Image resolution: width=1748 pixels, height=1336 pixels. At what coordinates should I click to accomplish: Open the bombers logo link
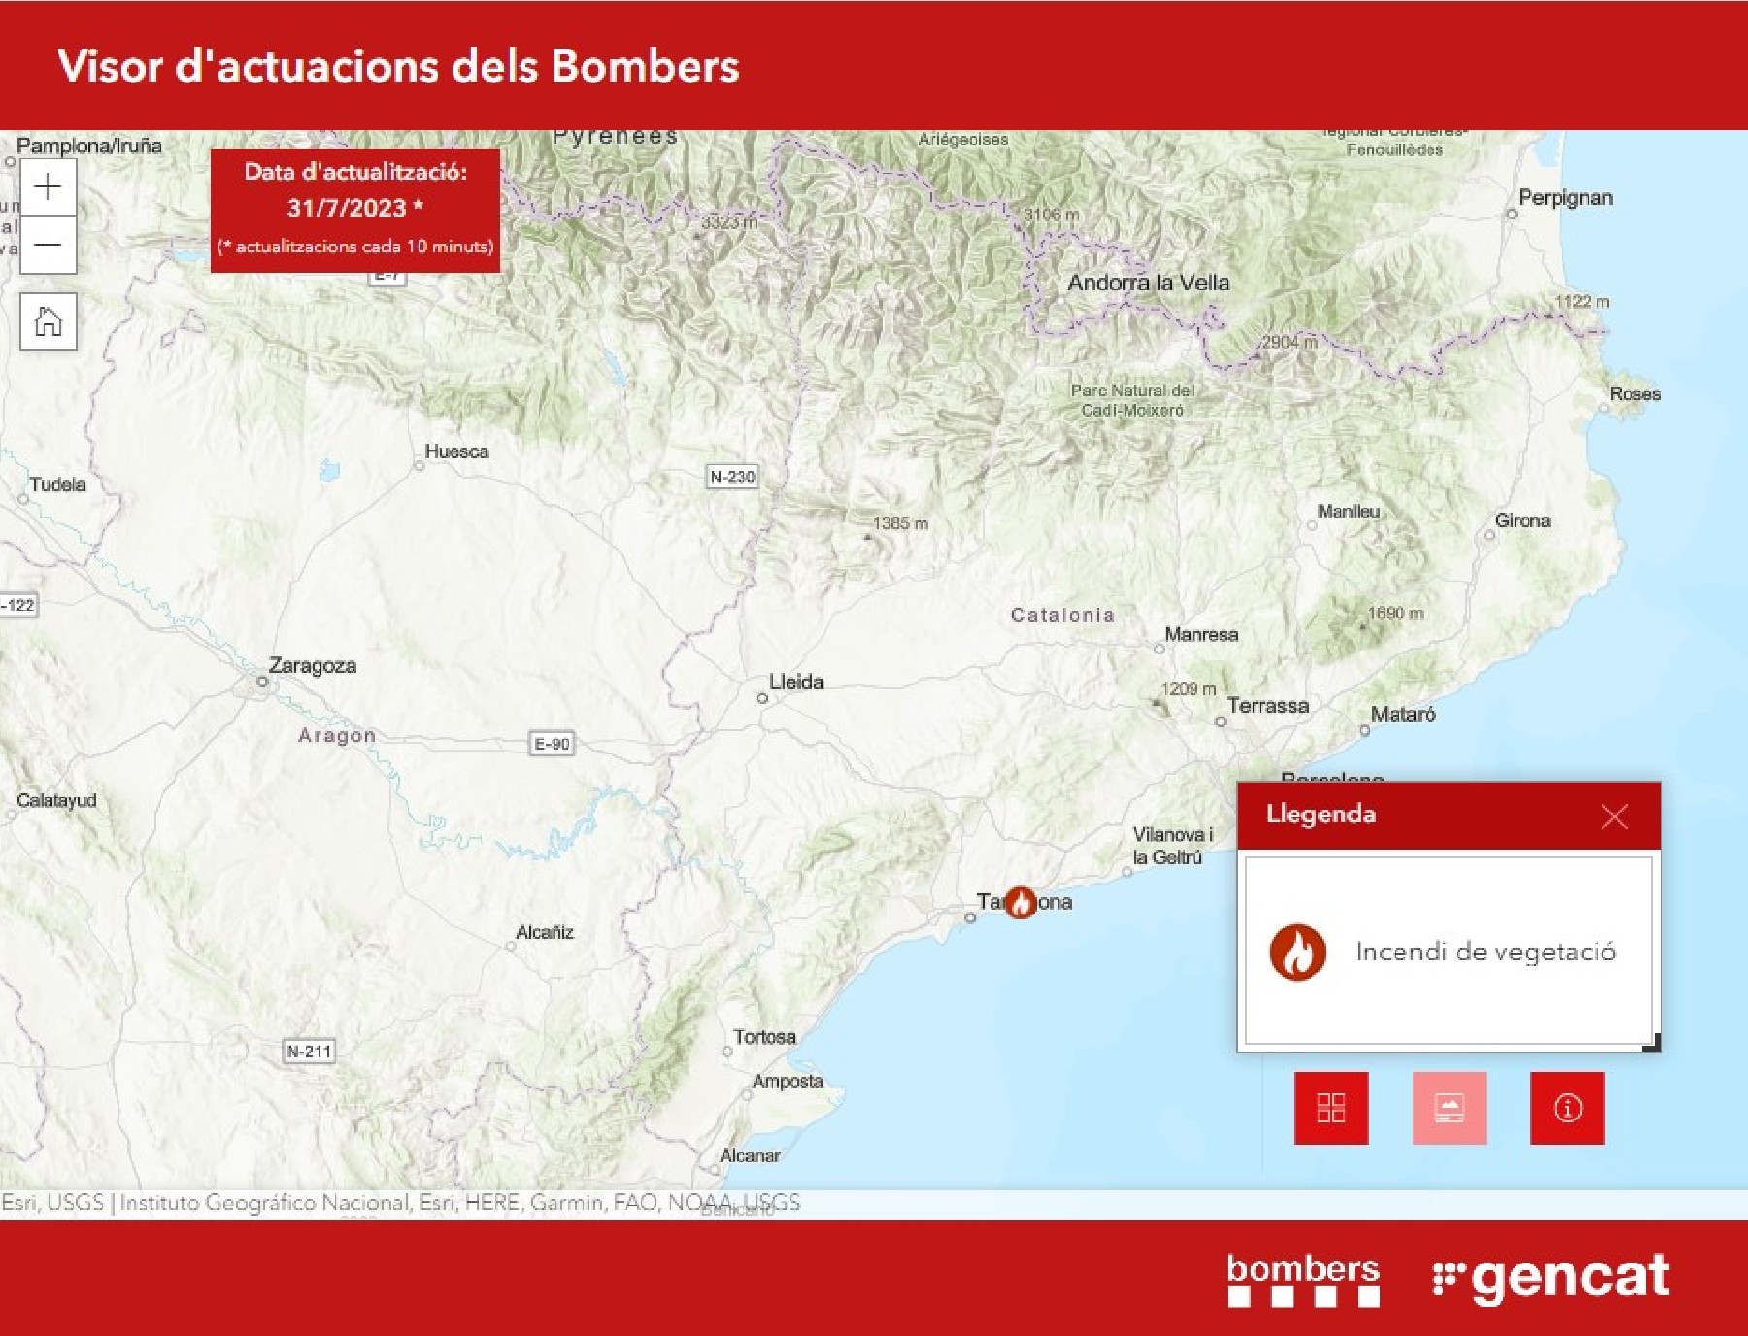click(1302, 1279)
